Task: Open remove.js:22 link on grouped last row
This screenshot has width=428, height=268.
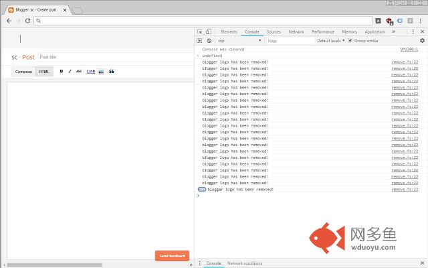Action: pyautogui.click(x=405, y=189)
